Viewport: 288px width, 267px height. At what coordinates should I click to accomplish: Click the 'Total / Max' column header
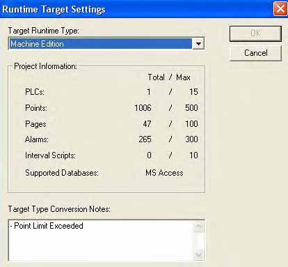tap(169, 77)
